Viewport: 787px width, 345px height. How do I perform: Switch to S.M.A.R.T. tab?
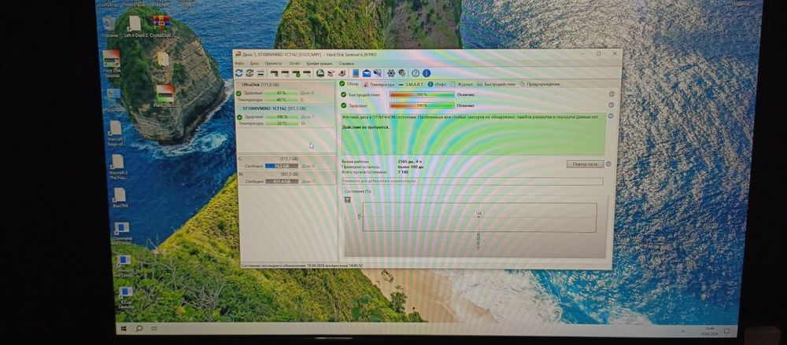[x=411, y=84]
